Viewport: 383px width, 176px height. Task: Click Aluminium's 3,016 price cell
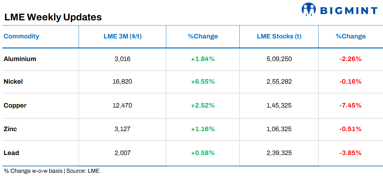pos(123,59)
